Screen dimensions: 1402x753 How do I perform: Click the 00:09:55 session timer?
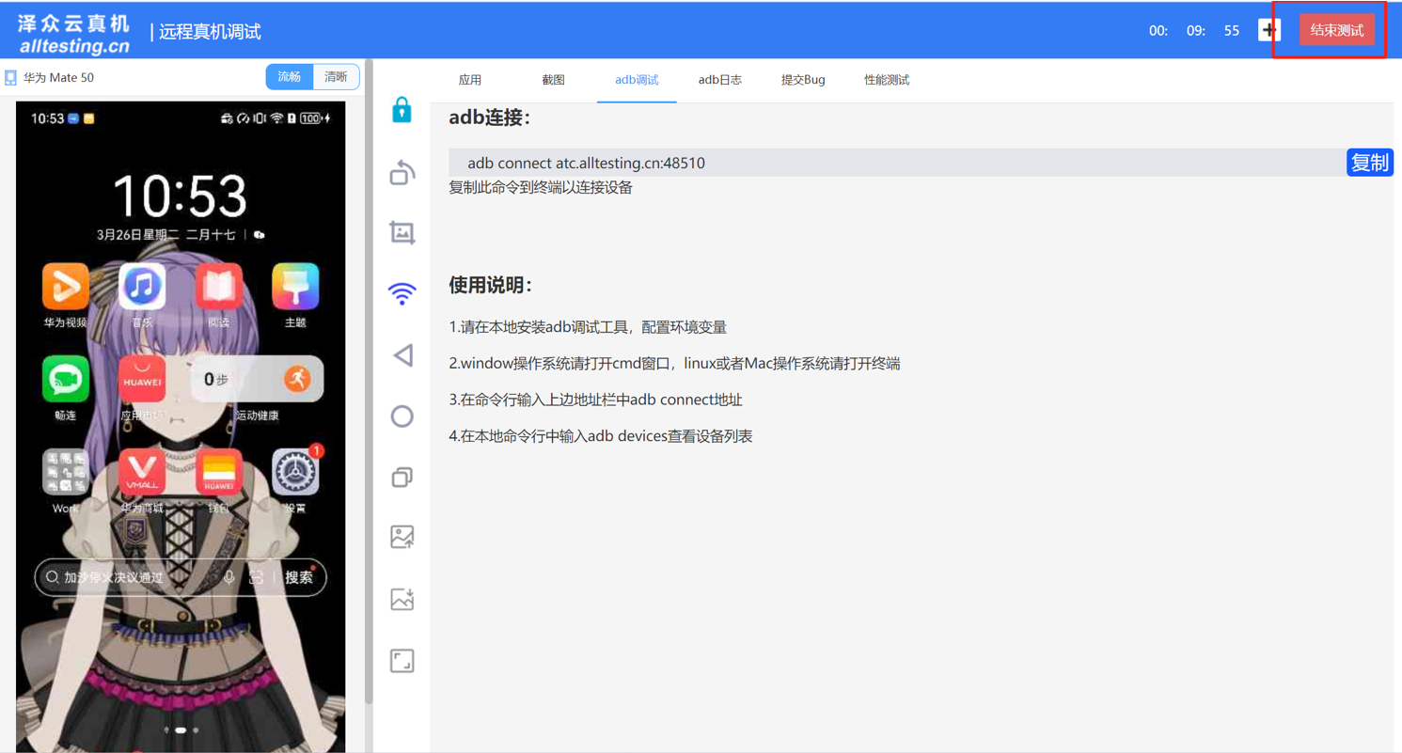pyautogui.click(x=1194, y=31)
